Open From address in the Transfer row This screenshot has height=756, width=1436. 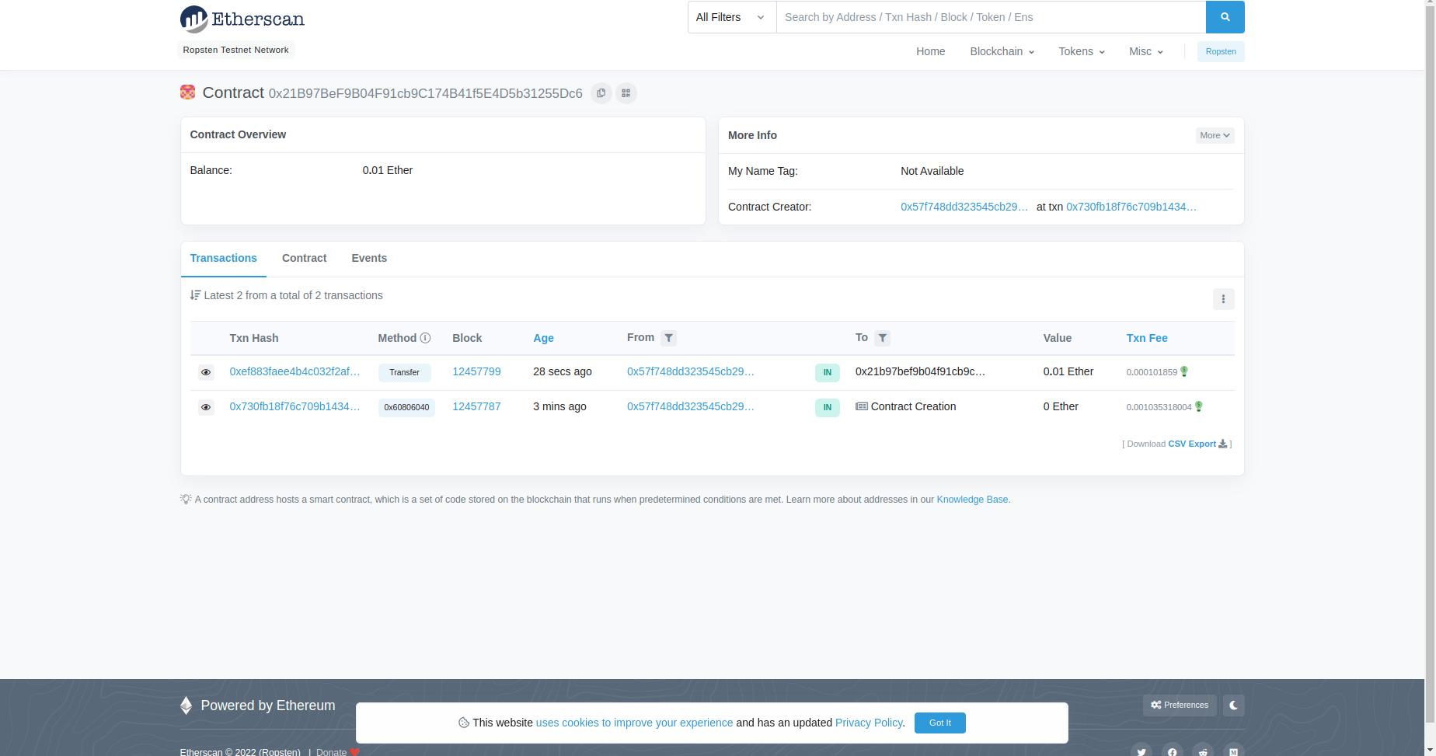(690, 371)
